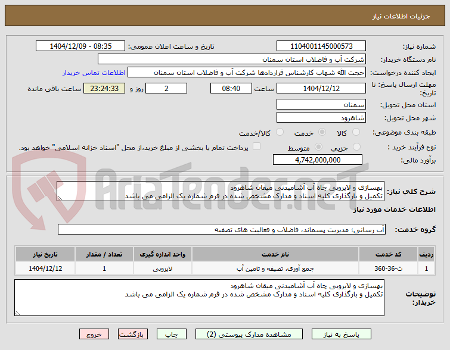Image resolution: width=450 pixels, height=350 pixels.
Task: Click the delivery province سمنان field
Action: coord(321,105)
